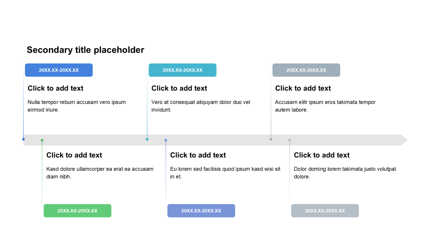Viewport: 432px width, 243px height.
Task: Click the heading above "Nulla tempor rebum" text
Action: (55, 88)
